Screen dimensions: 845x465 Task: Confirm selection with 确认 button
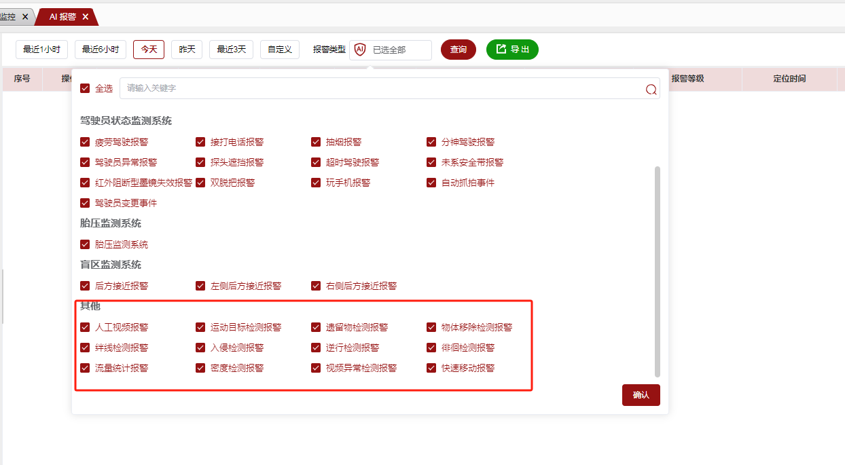coord(641,395)
